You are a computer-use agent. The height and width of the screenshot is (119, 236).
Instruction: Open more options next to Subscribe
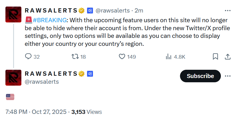228,76
